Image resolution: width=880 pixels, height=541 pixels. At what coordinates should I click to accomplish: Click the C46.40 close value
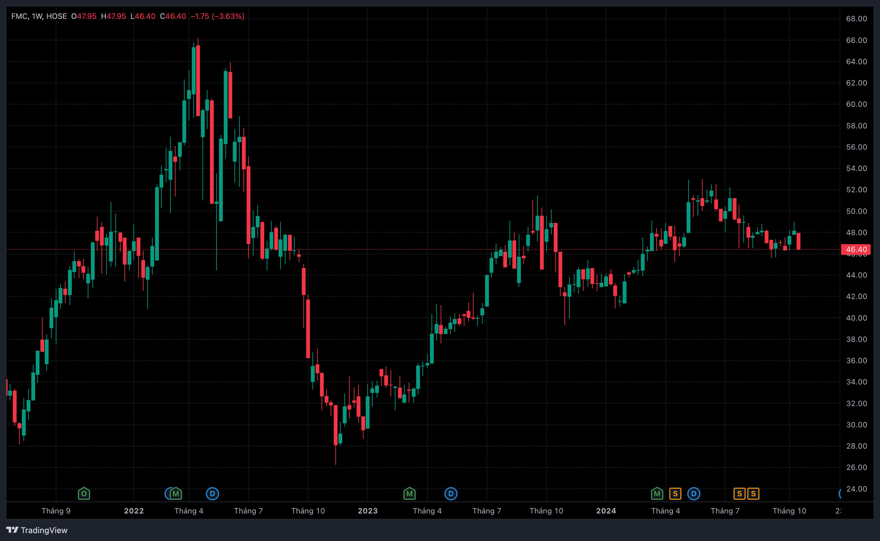click(x=173, y=16)
